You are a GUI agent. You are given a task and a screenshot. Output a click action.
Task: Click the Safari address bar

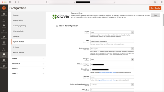(82, 2)
